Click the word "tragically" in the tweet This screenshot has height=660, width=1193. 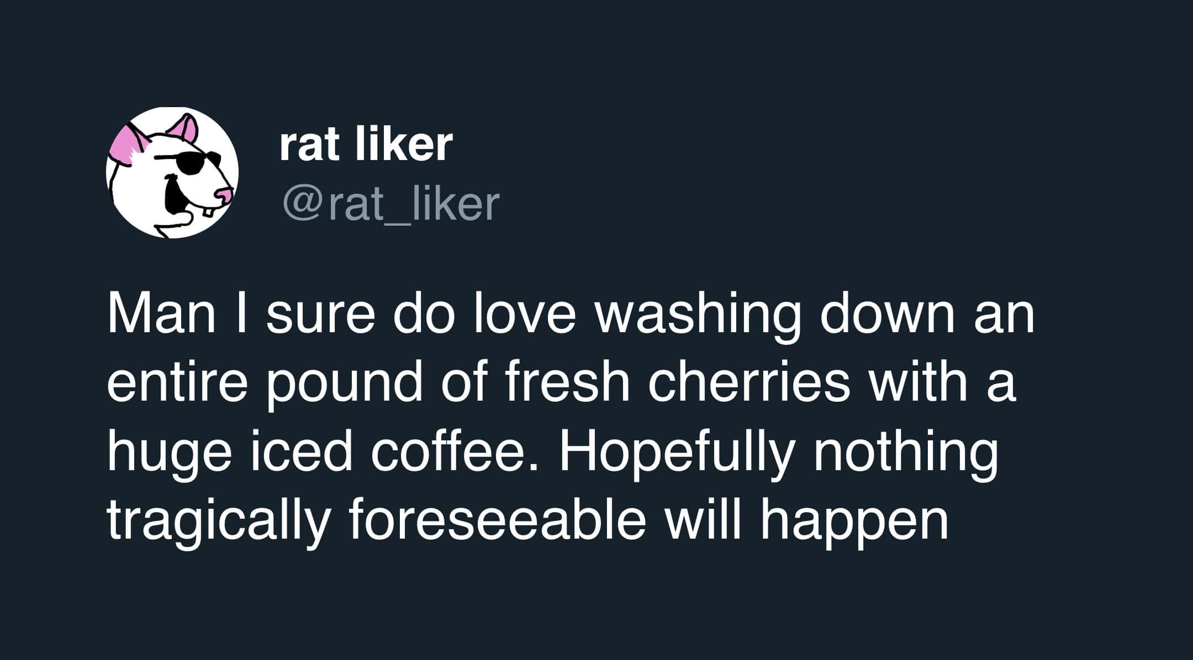coord(217,523)
